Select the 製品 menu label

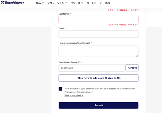tap(38, 3)
